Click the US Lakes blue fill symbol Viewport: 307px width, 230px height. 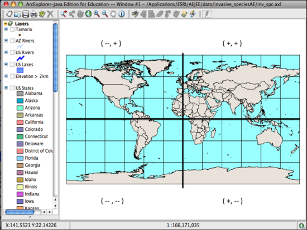[x=20, y=70]
